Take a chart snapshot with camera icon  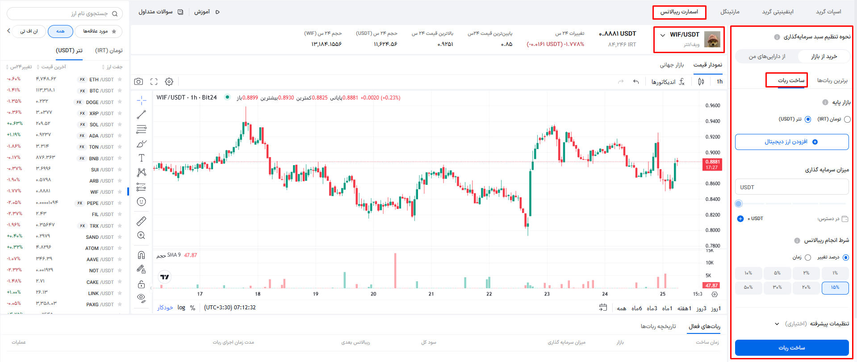[138, 82]
